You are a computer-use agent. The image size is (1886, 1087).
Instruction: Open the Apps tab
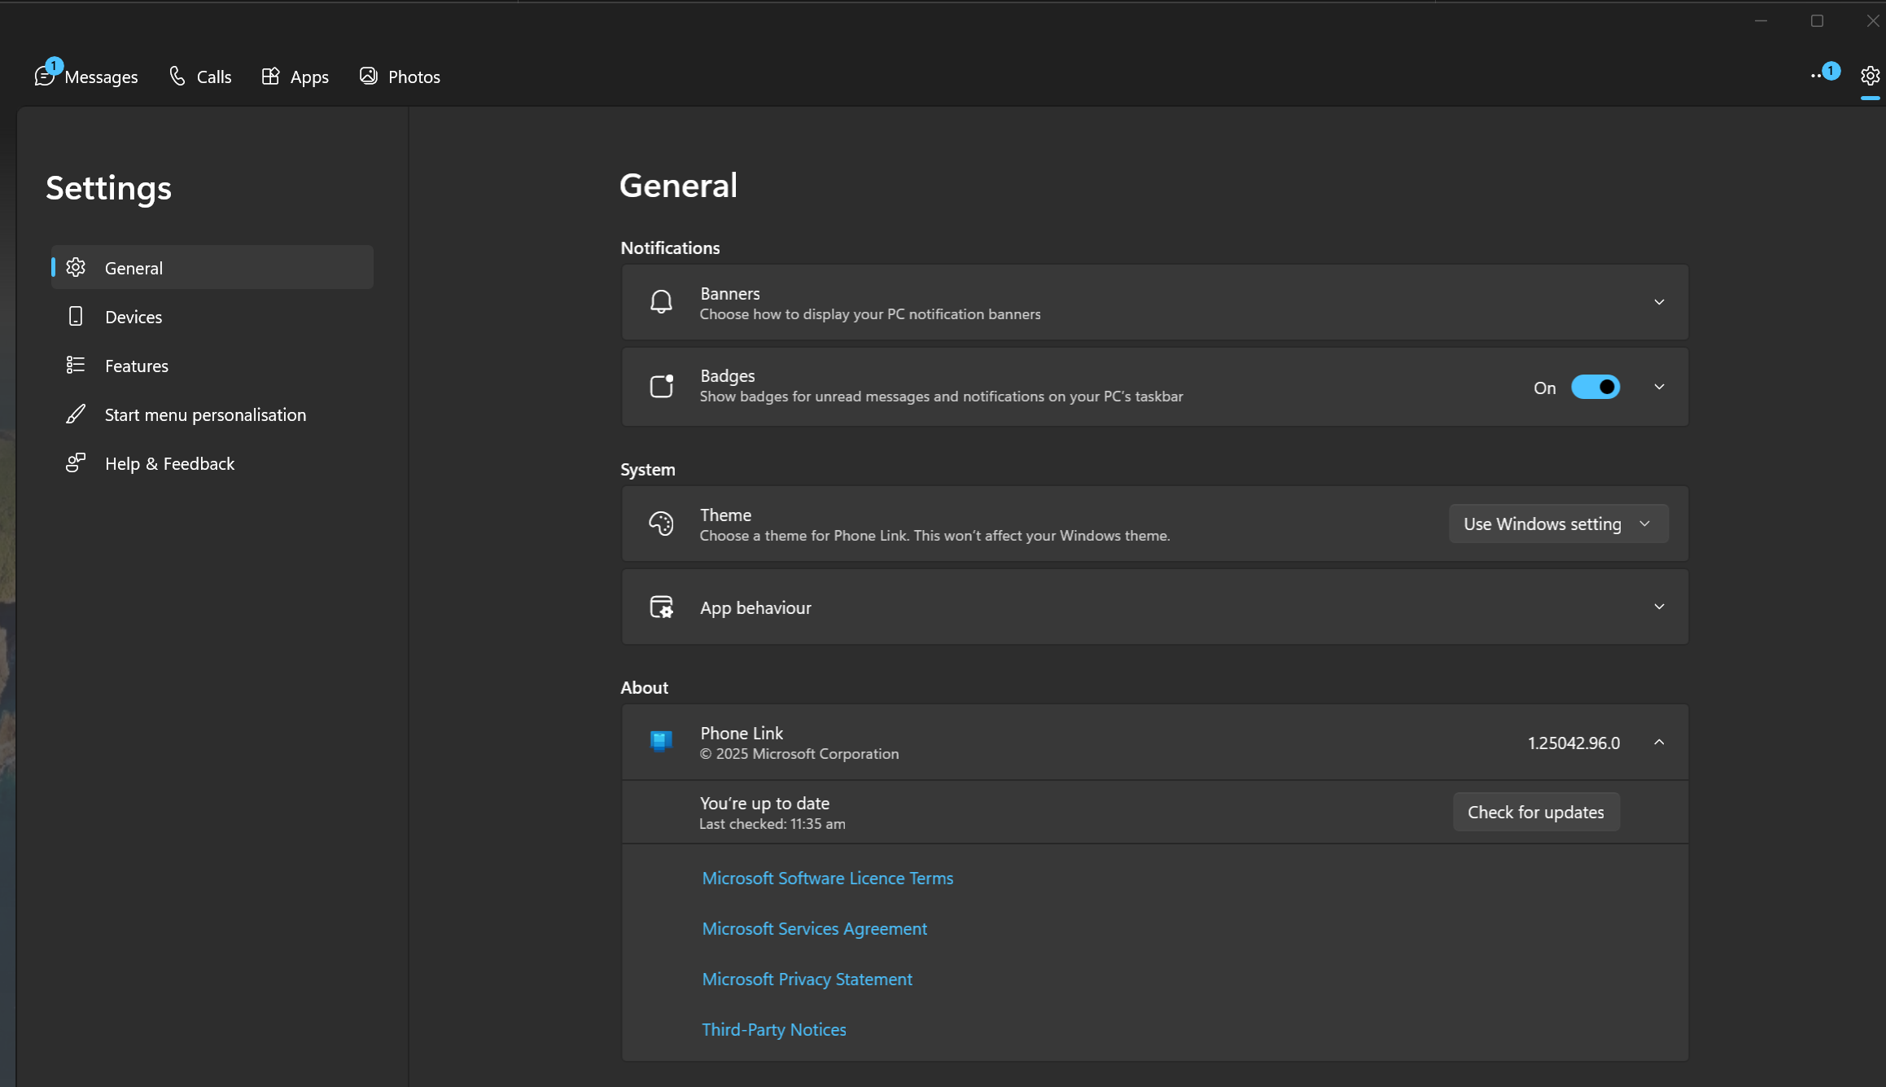(x=295, y=77)
